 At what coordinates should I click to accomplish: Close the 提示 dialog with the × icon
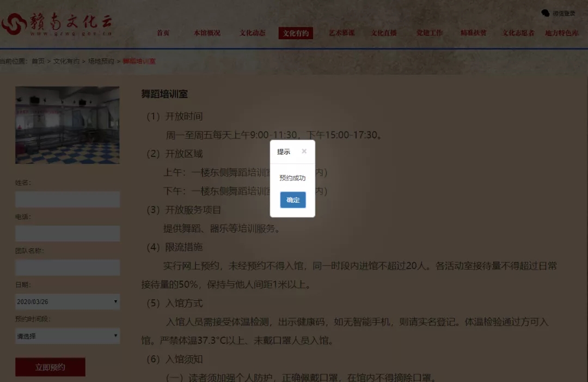(x=304, y=151)
